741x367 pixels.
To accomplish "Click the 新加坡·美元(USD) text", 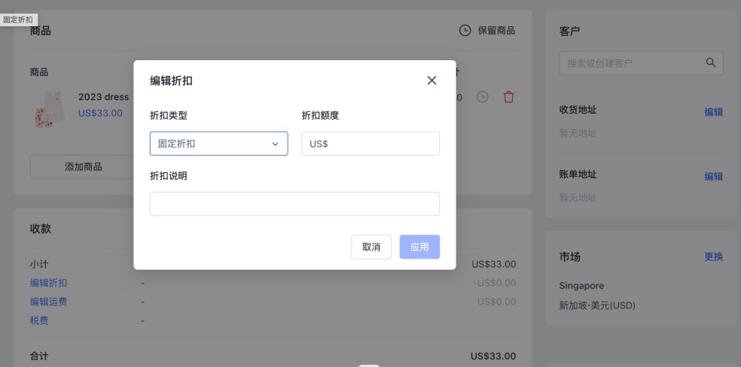I will 597,305.
